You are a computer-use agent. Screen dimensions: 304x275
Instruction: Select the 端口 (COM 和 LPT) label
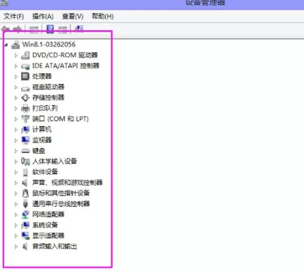coord(61,119)
